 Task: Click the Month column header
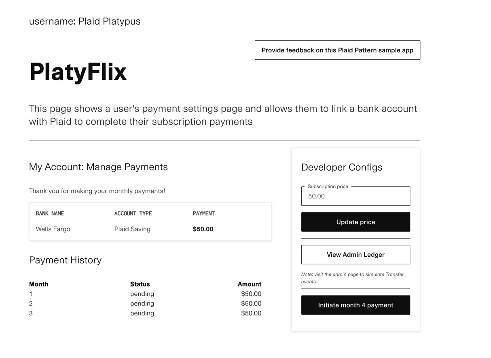(39, 284)
